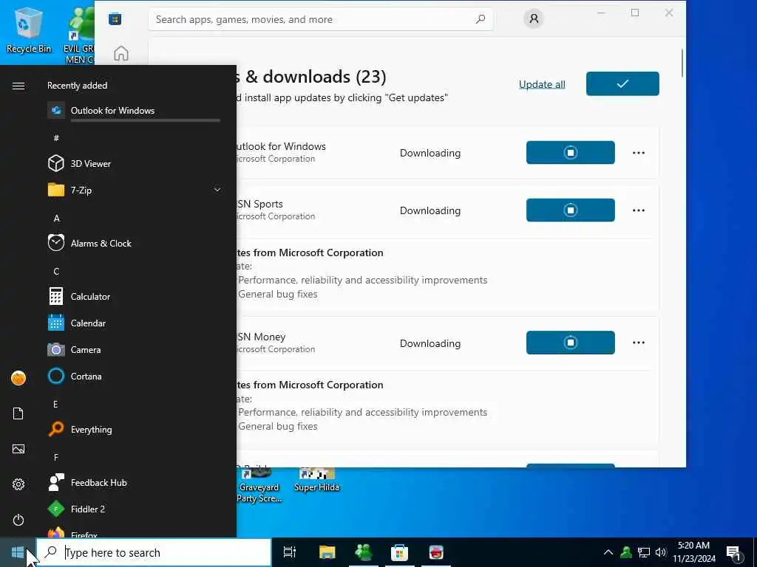Click the Windows Start button
Image resolution: width=757 pixels, height=567 pixels.
pos(18,552)
